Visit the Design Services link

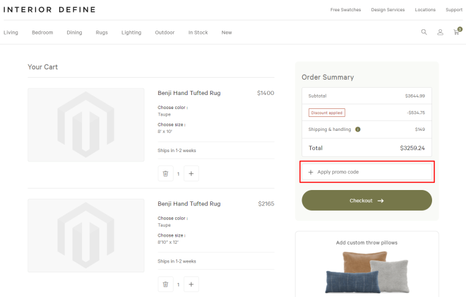[x=388, y=10]
